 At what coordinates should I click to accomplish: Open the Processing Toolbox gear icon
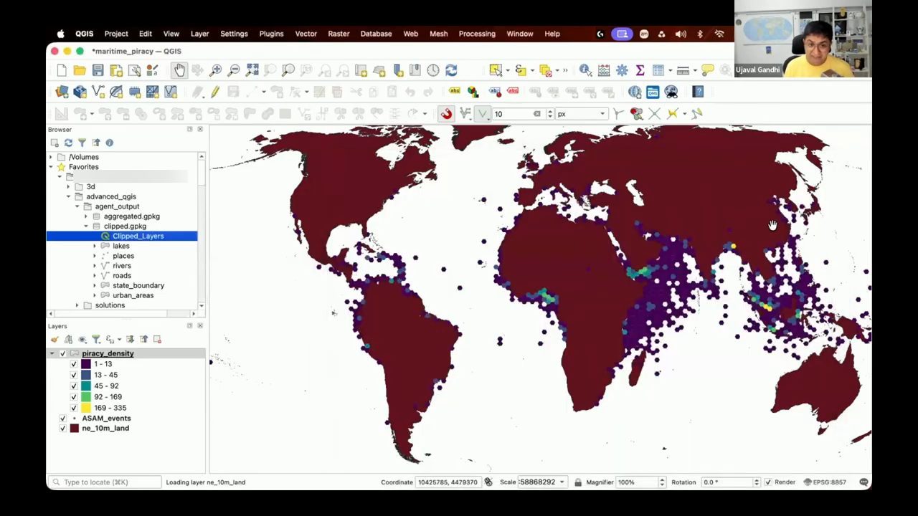point(622,70)
